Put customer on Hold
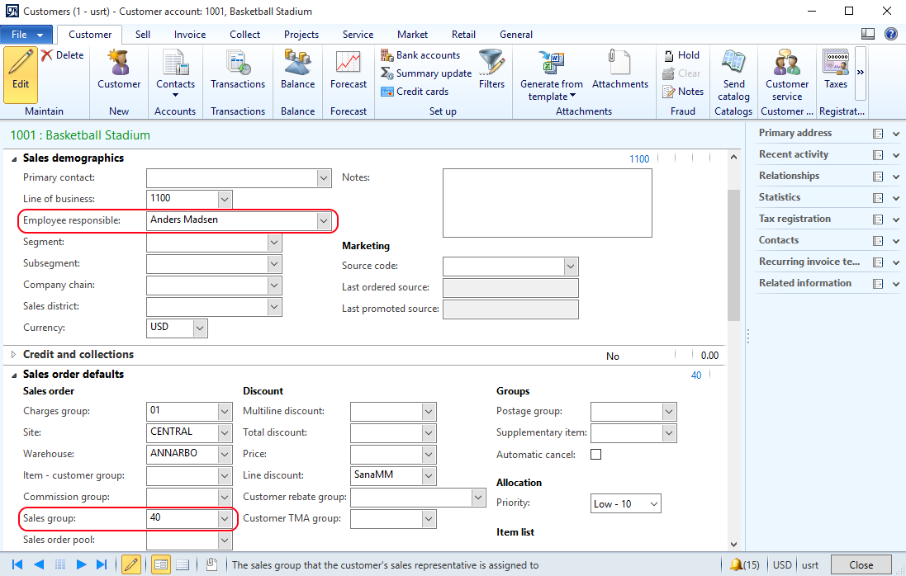This screenshot has height=576, width=906. (x=682, y=54)
